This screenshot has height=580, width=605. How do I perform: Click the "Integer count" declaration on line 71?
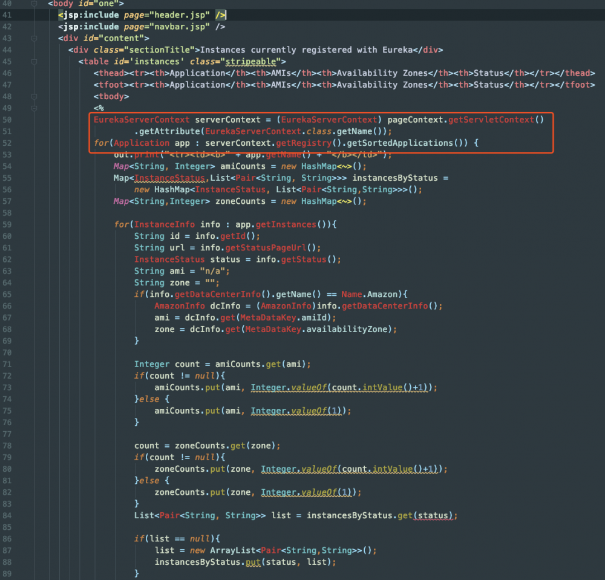[x=167, y=364]
